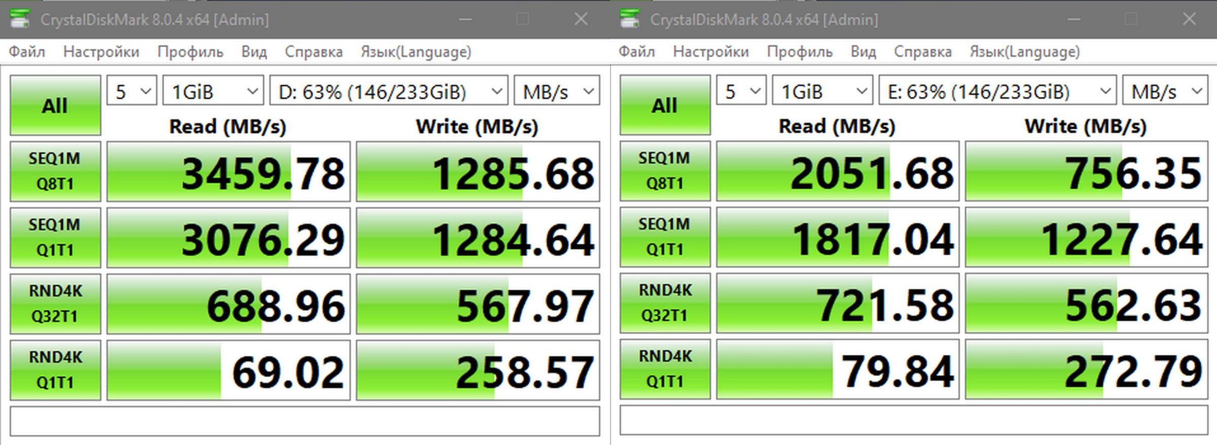Screen dimensions: 1217x445
Task: Minimize the right CrystalDiskMark window
Action: (x=1073, y=19)
